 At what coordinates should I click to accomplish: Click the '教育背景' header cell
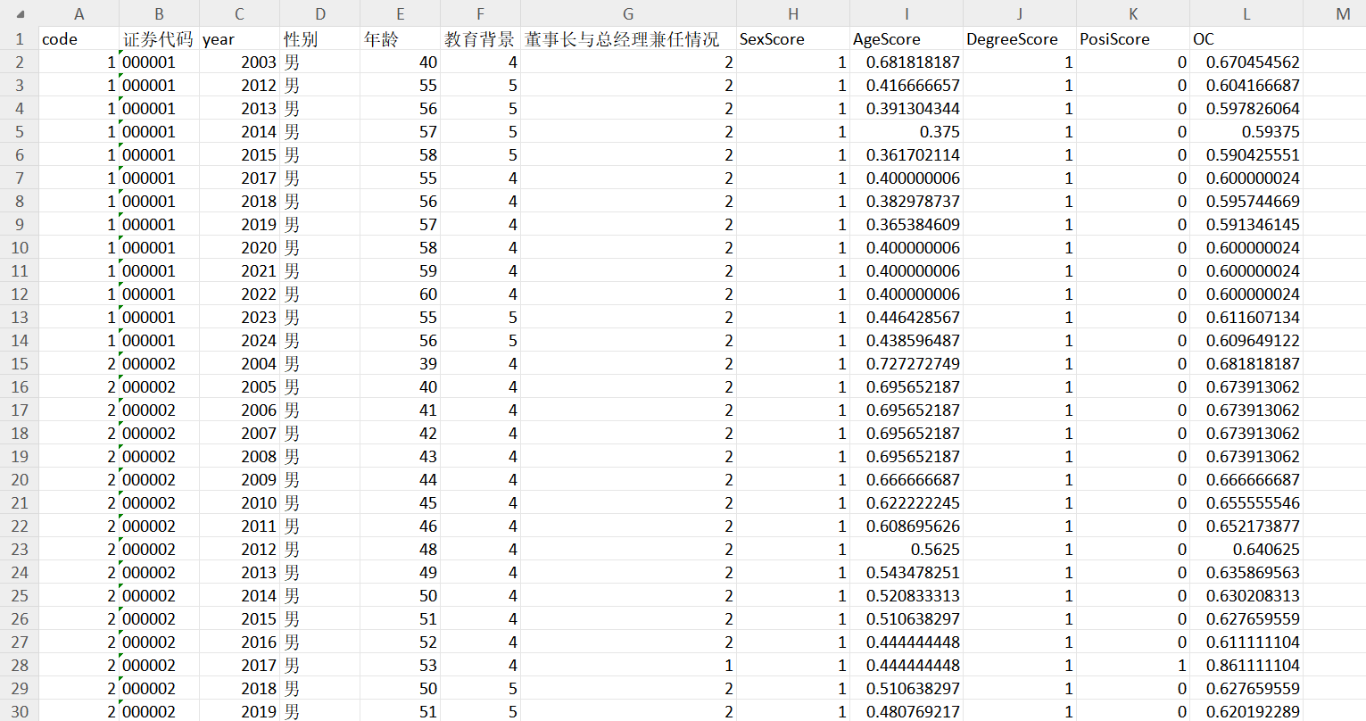(x=480, y=39)
